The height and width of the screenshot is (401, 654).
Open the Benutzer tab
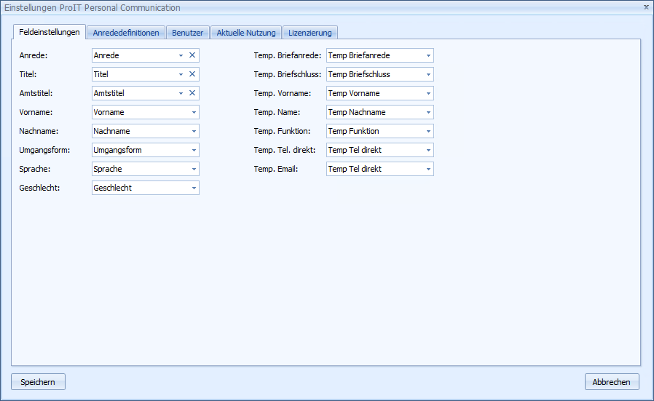click(188, 33)
